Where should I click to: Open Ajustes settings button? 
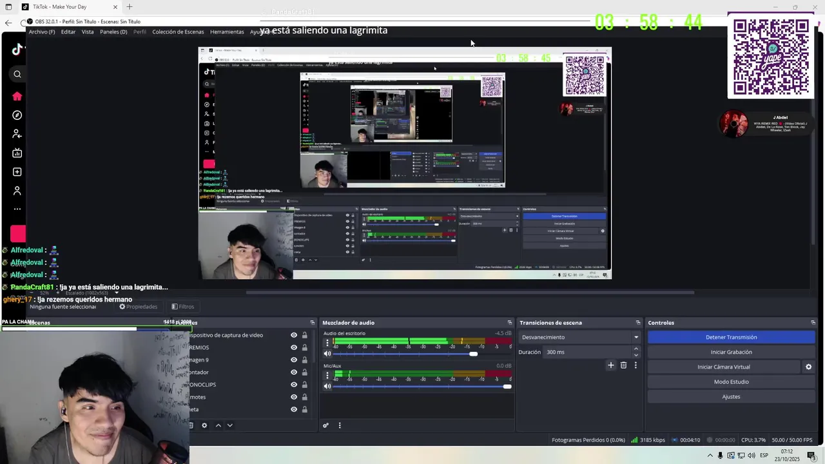(731, 396)
